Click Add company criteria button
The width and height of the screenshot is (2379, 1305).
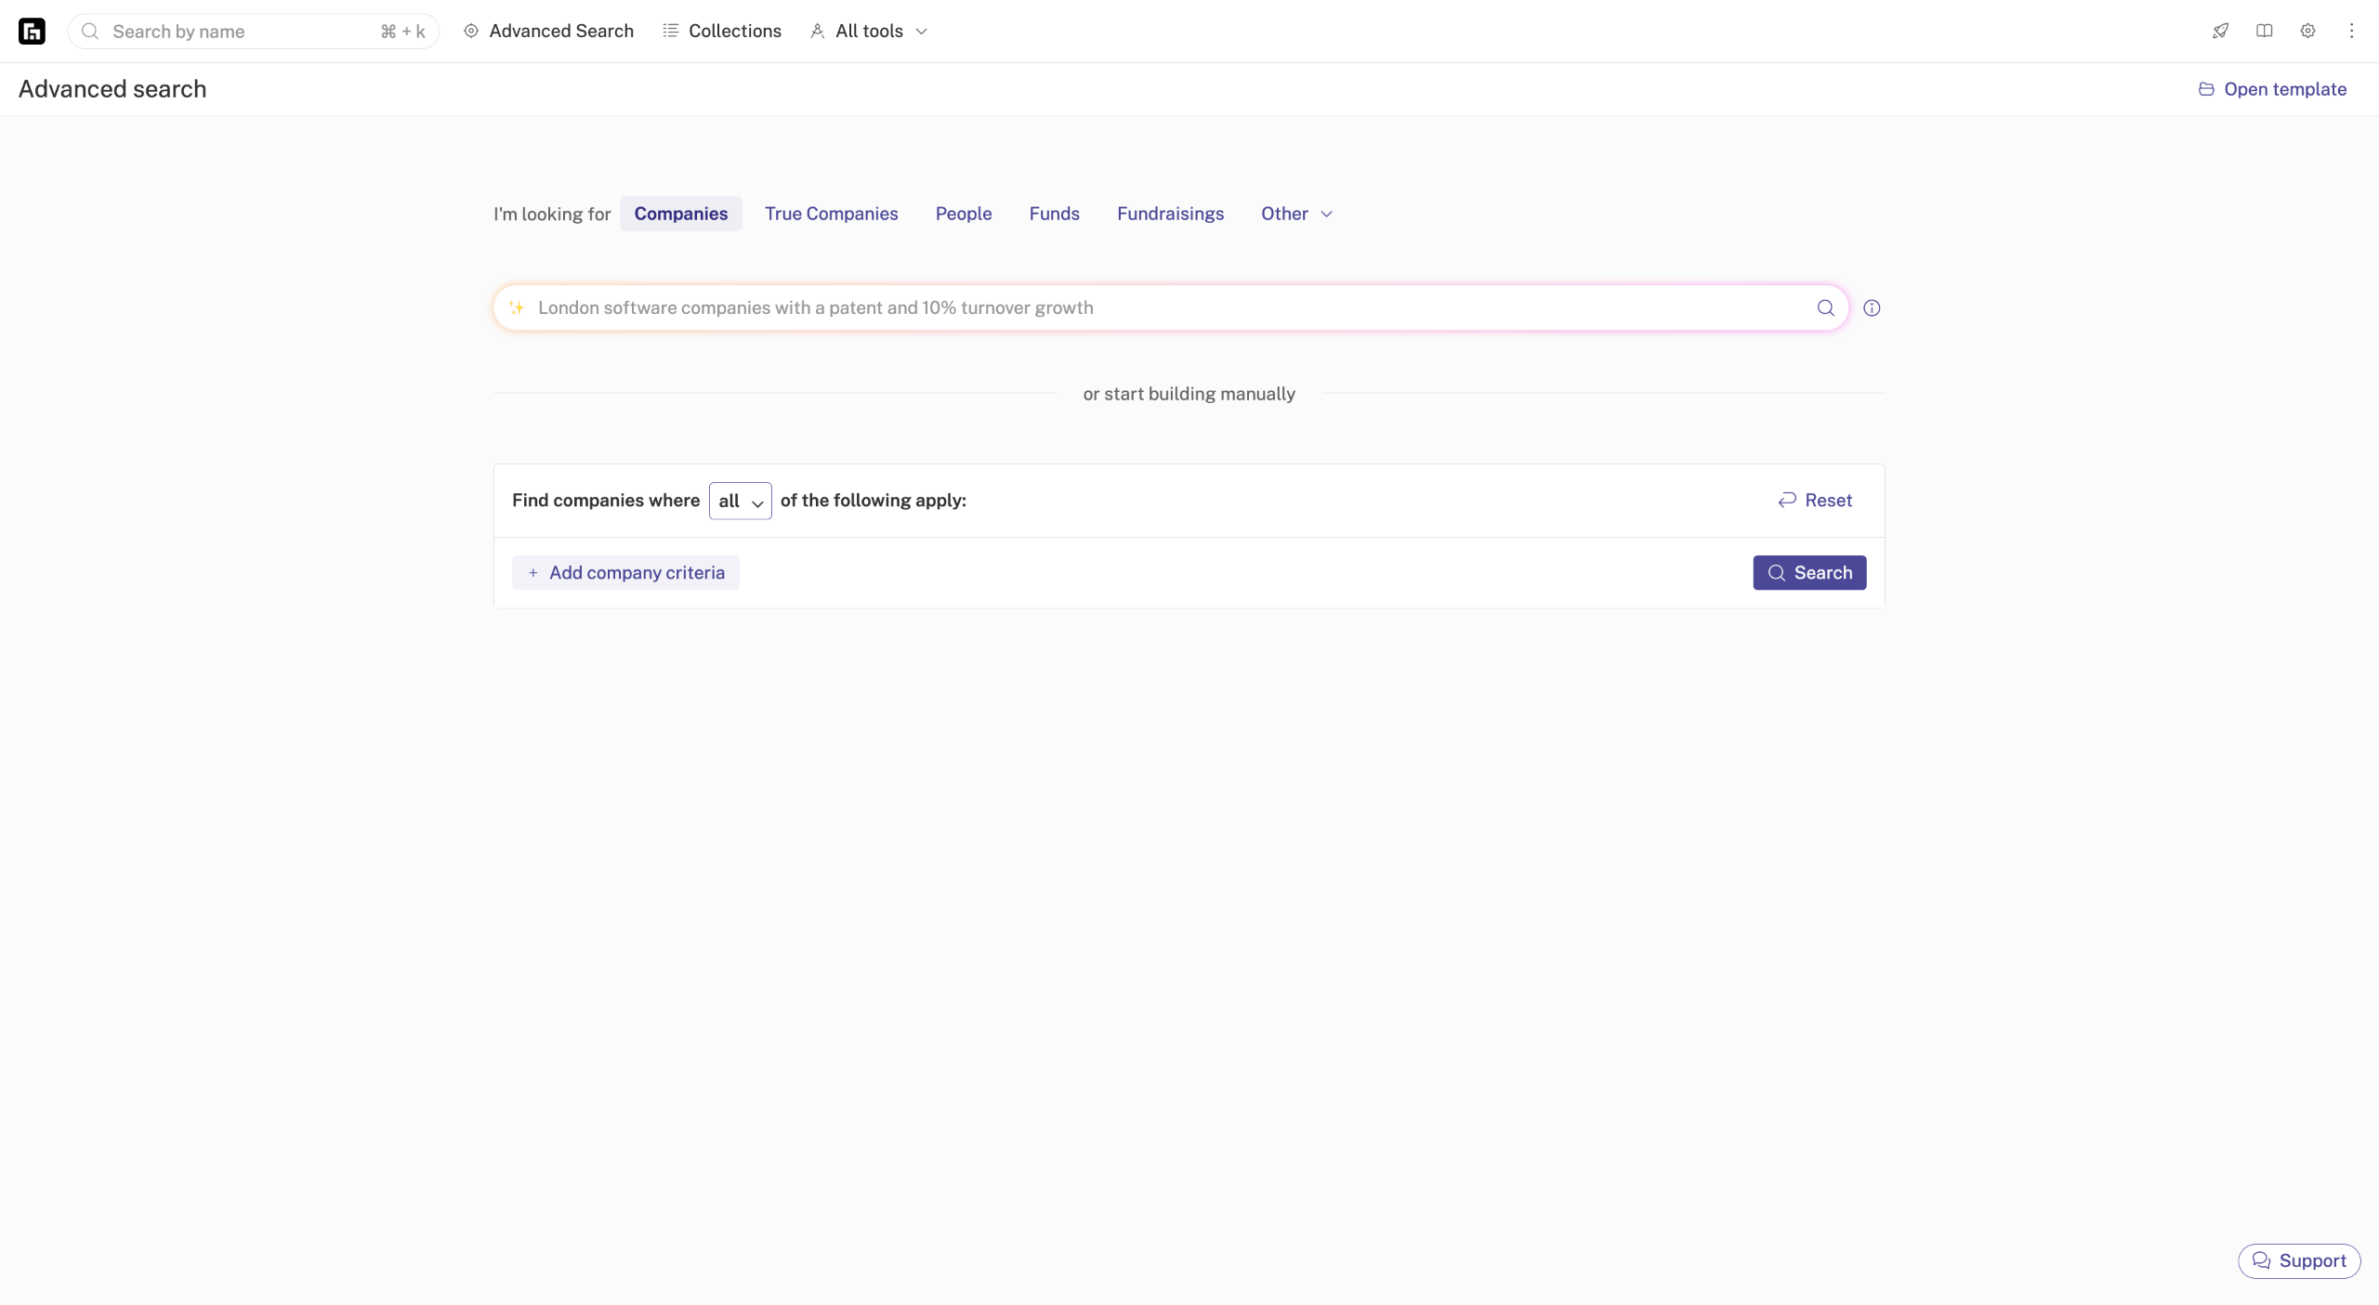pyautogui.click(x=625, y=573)
